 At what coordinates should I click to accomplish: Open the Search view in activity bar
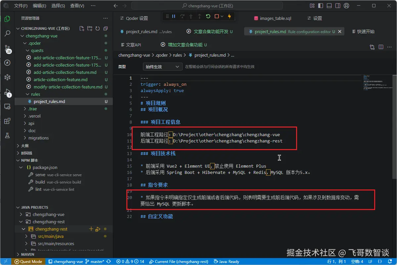point(7,33)
